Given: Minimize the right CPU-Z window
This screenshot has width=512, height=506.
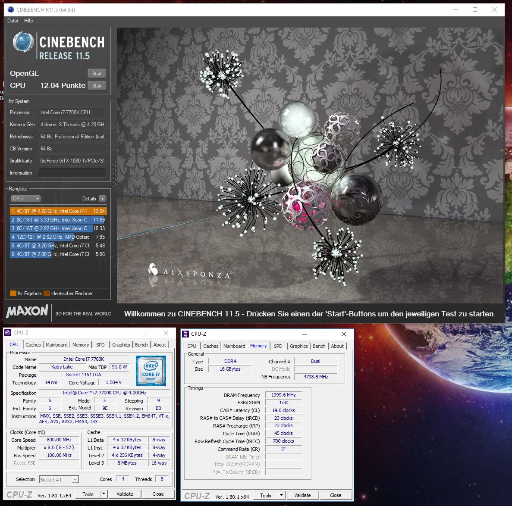Looking at the screenshot, I should (x=305, y=334).
